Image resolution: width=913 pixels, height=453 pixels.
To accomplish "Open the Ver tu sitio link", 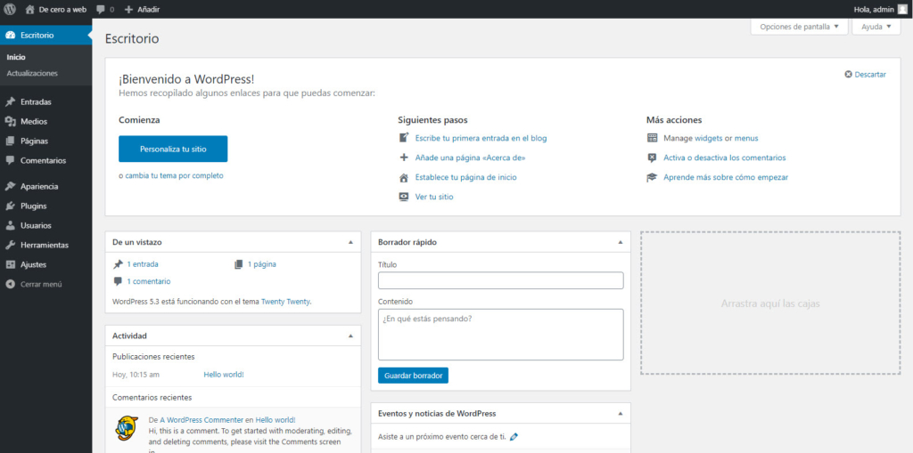I will coord(434,197).
